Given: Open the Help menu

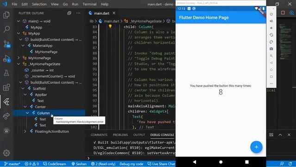Looking at the screenshot, I should point(105,4).
